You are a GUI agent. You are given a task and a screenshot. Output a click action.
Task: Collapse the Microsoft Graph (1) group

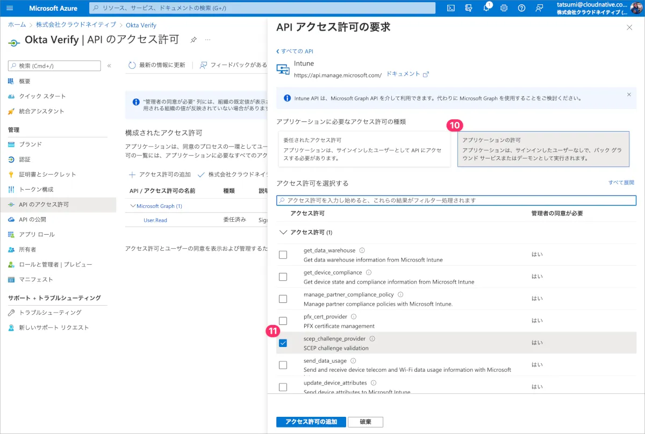(x=133, y=206)
